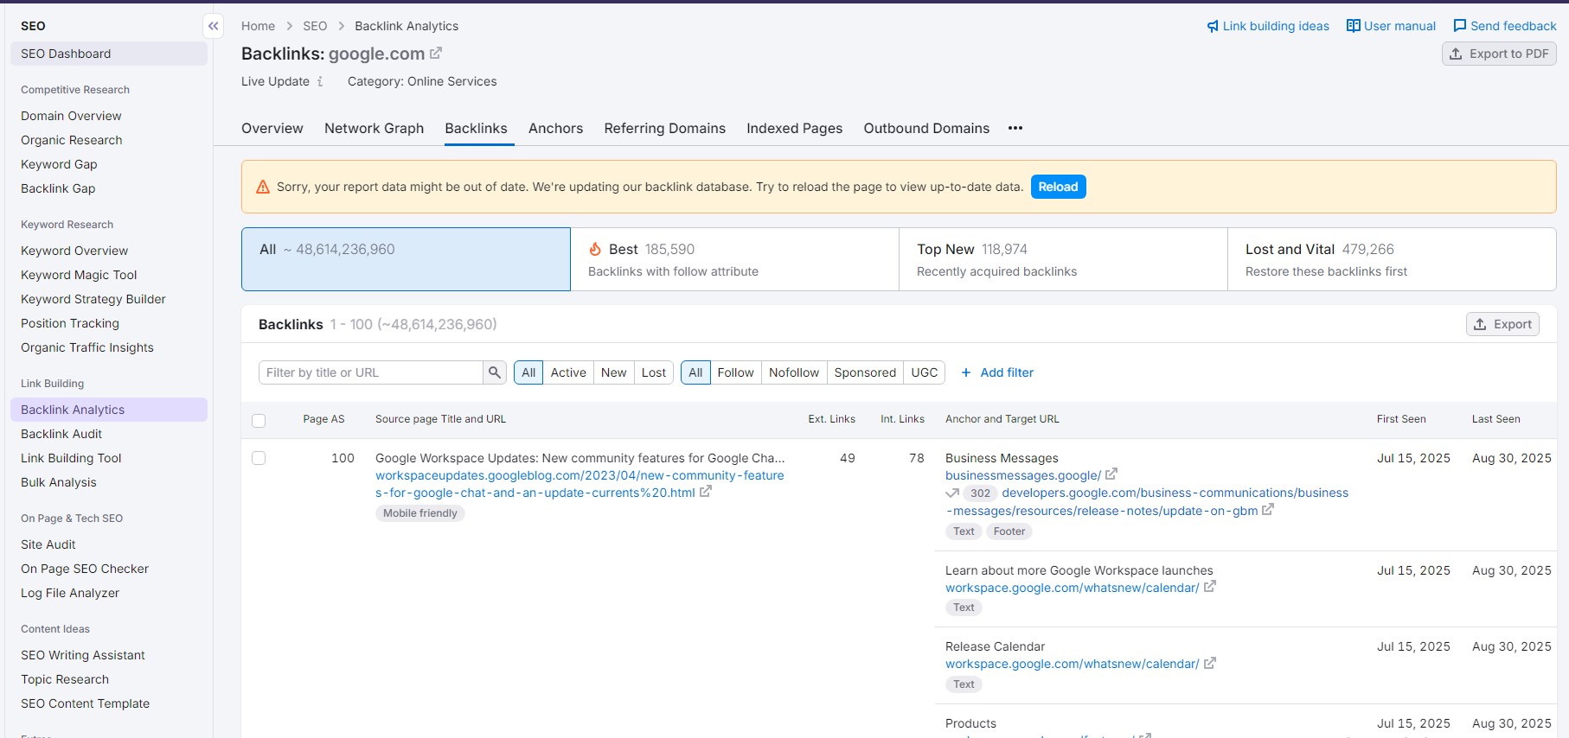Screen dimensions: 1569x738
Task: Select the Lost and Vital backlinks card
Action: click(x=1392, y=259)
